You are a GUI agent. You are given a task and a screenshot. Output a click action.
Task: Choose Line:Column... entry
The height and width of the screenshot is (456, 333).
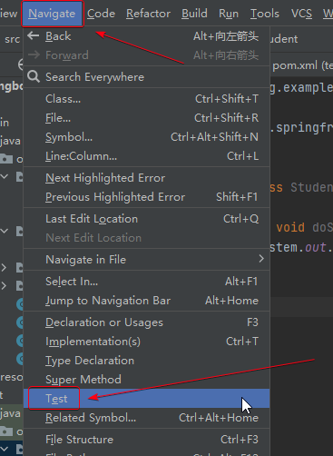tap(147, 156)
